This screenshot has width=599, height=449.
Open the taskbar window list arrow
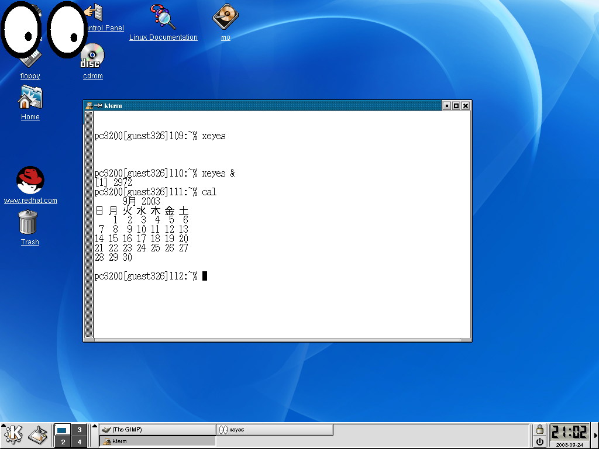95,426
